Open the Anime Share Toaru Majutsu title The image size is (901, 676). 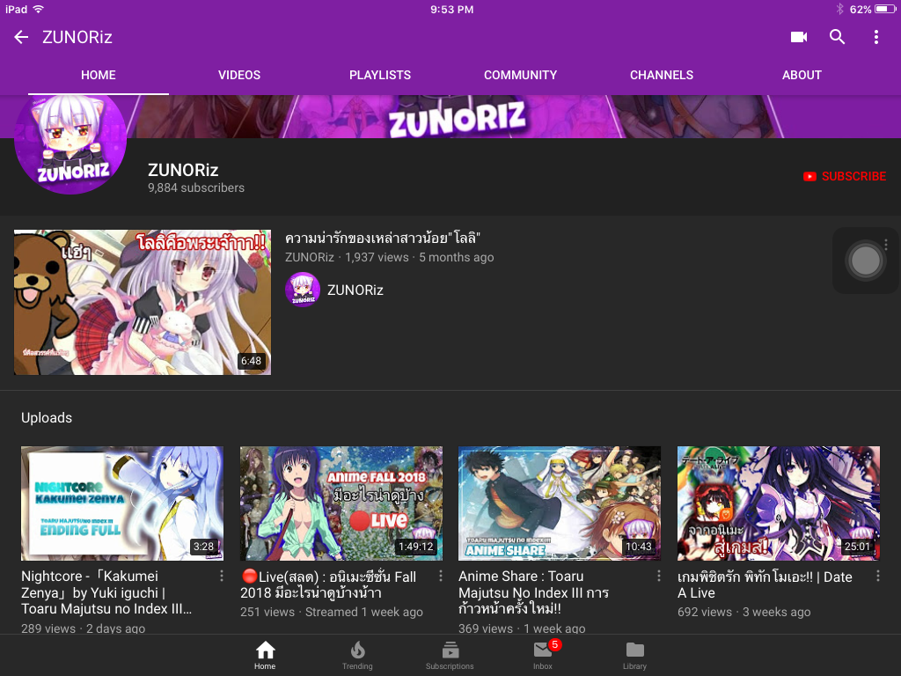[534, 592]
